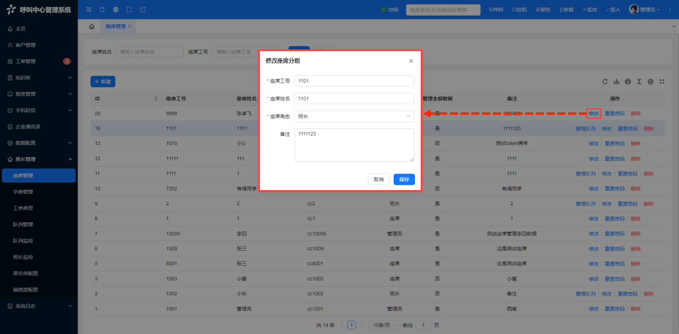Image resolution: width=679 pixels, height=334 pixels.
Task: Open the 管理员 user dropdown
Action: (x=650, y=10)
